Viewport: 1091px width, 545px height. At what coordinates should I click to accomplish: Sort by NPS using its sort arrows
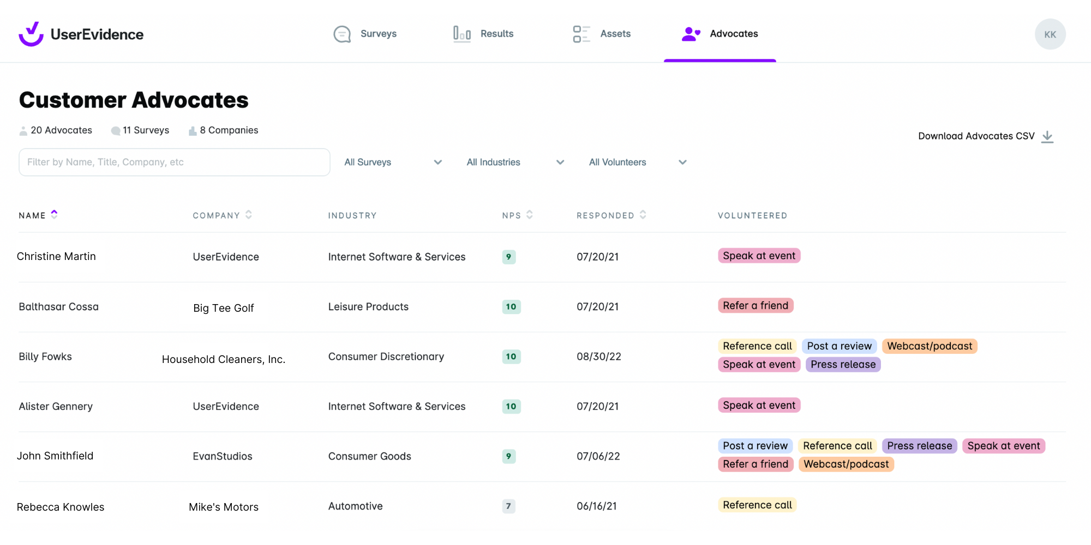(x=530, y=215)
